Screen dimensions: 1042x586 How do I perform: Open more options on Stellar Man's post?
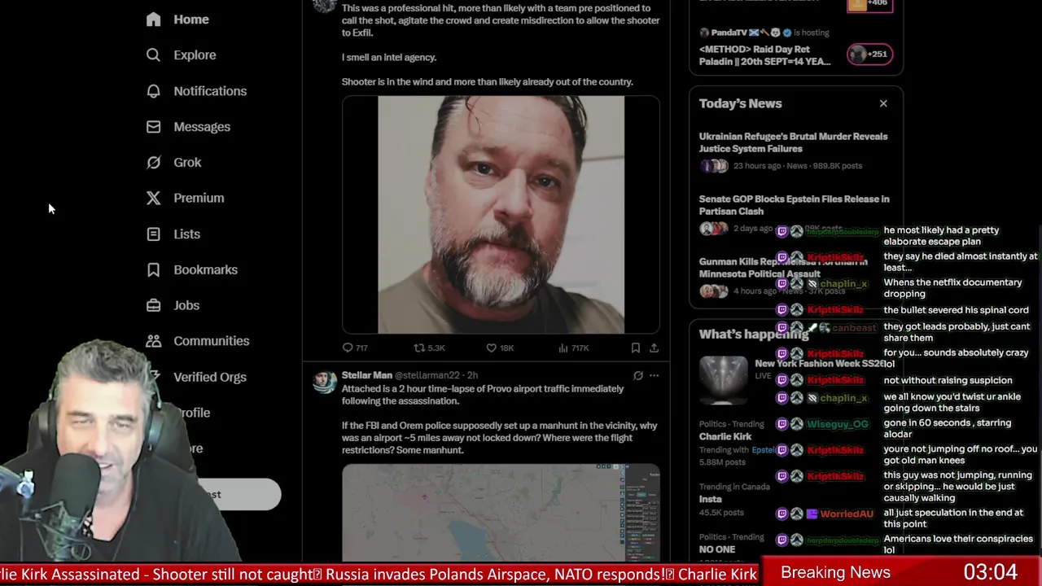click(654, 375)
